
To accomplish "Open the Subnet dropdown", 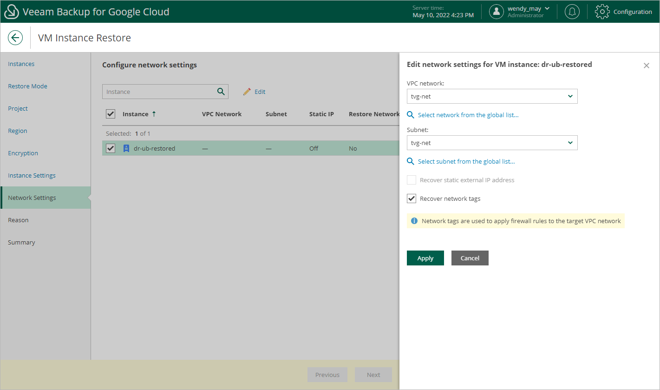I will (492, 143).
